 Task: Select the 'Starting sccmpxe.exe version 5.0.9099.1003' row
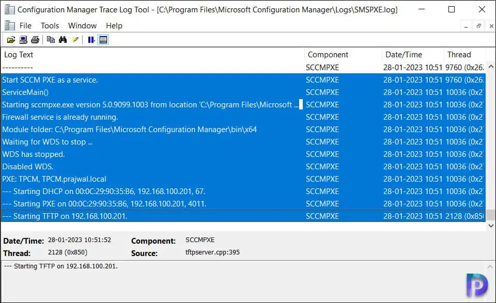243,105
